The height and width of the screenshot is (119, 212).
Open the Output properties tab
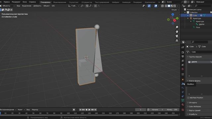(x=183, y=57)
